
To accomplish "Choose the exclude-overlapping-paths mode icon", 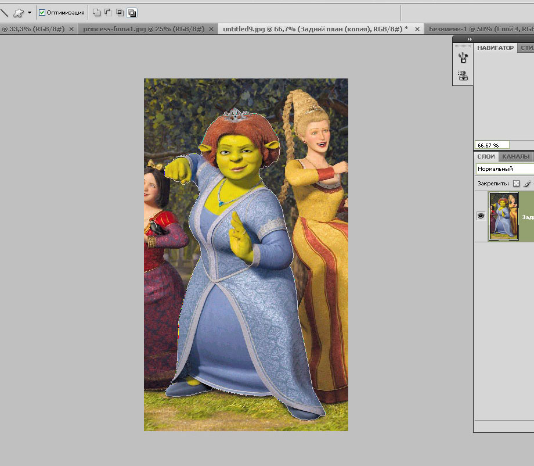I will tap(132, 13).
